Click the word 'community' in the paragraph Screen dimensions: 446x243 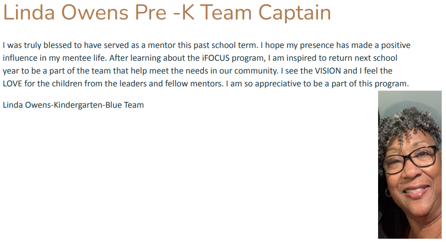(x=256, y=71)
